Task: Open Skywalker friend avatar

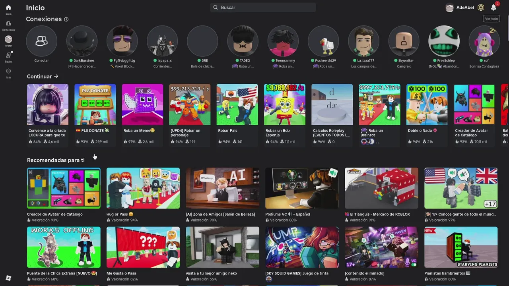Action: pos(404,41)
